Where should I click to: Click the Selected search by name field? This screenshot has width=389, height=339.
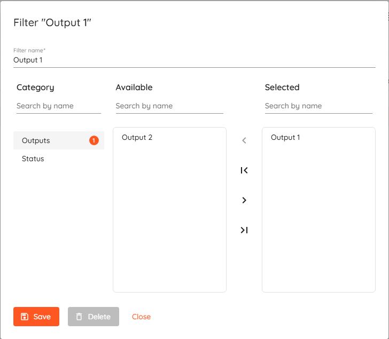pyautogui.click(x=318, y=106)
